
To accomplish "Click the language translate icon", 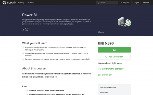I will 121,3.
